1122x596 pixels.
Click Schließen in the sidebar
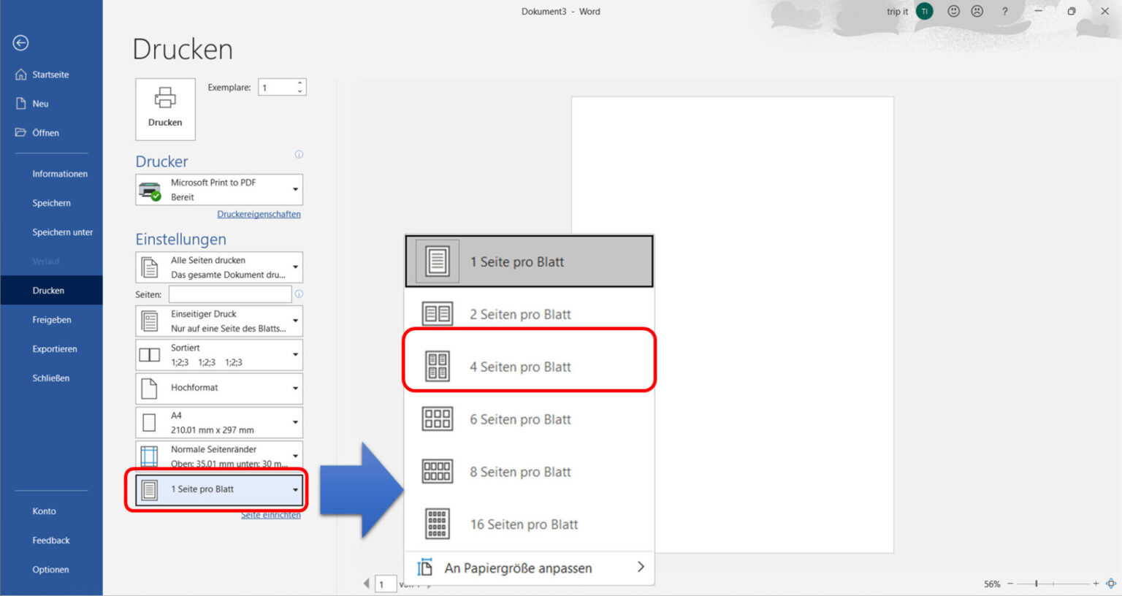tap(51, 378)
